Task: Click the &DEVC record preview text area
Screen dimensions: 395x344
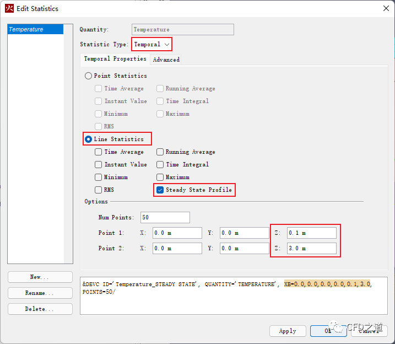Action: [x=234, y=295]
